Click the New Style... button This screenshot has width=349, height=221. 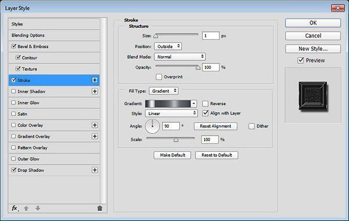coord(313,49)
